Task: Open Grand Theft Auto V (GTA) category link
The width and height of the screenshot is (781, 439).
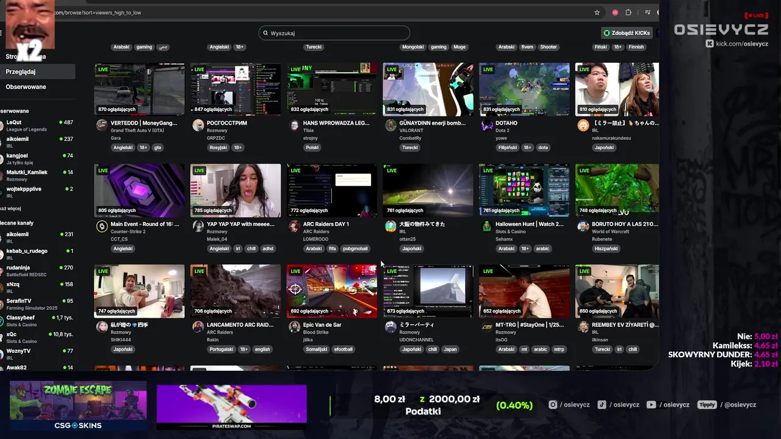Action: 137,130
